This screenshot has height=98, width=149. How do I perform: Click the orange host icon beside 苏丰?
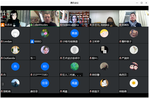tap(3, 25)
